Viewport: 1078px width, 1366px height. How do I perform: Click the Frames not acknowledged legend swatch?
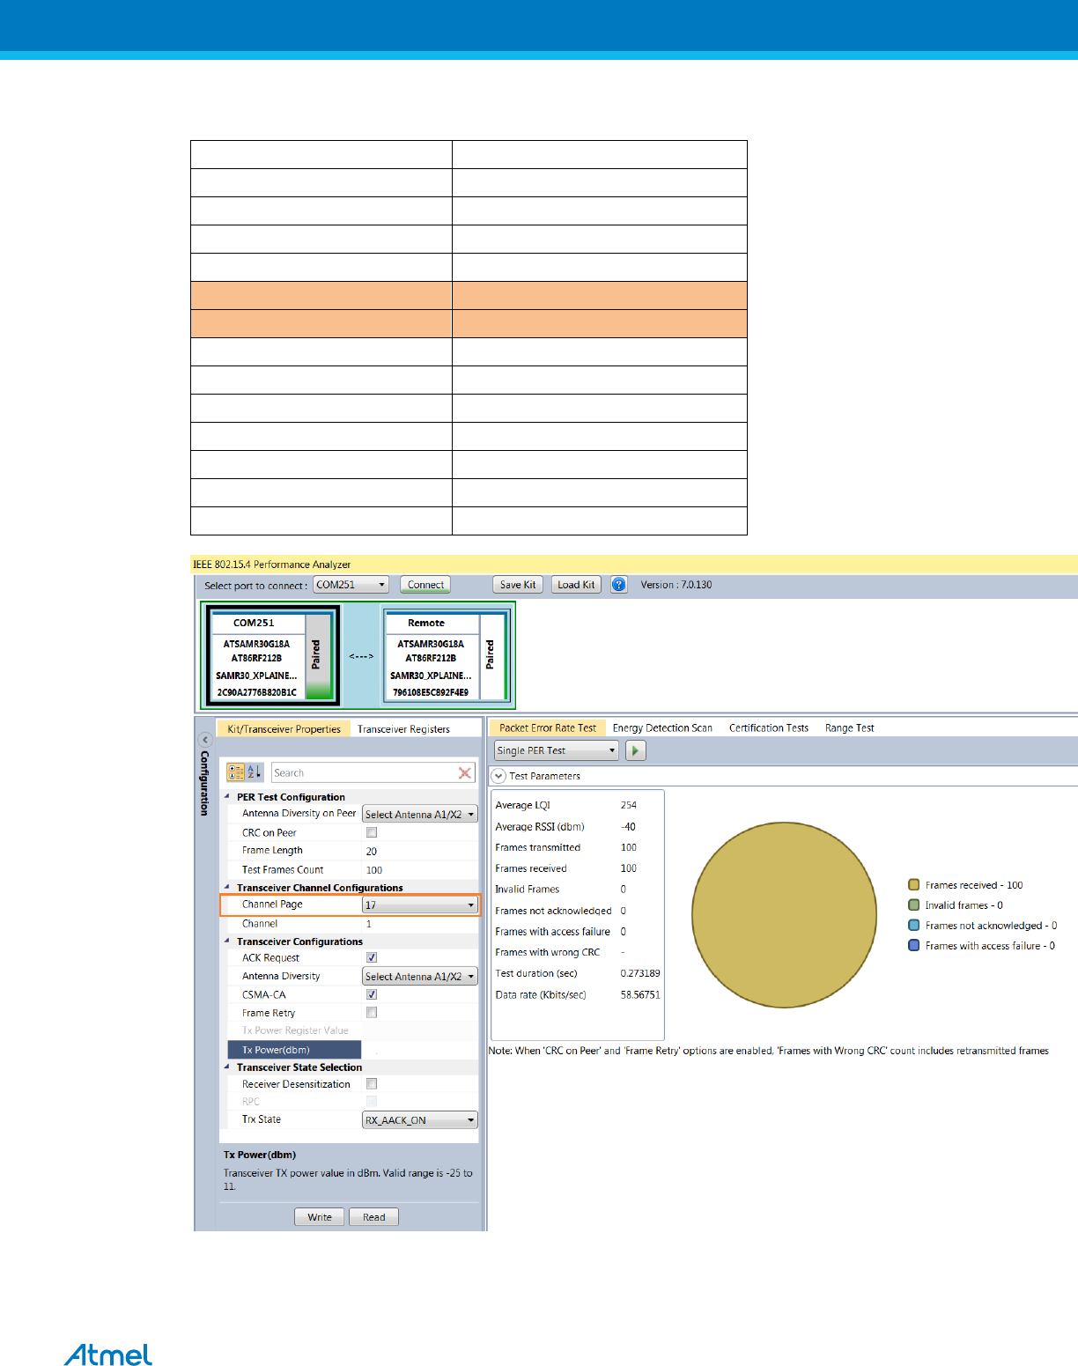point(914,926)
